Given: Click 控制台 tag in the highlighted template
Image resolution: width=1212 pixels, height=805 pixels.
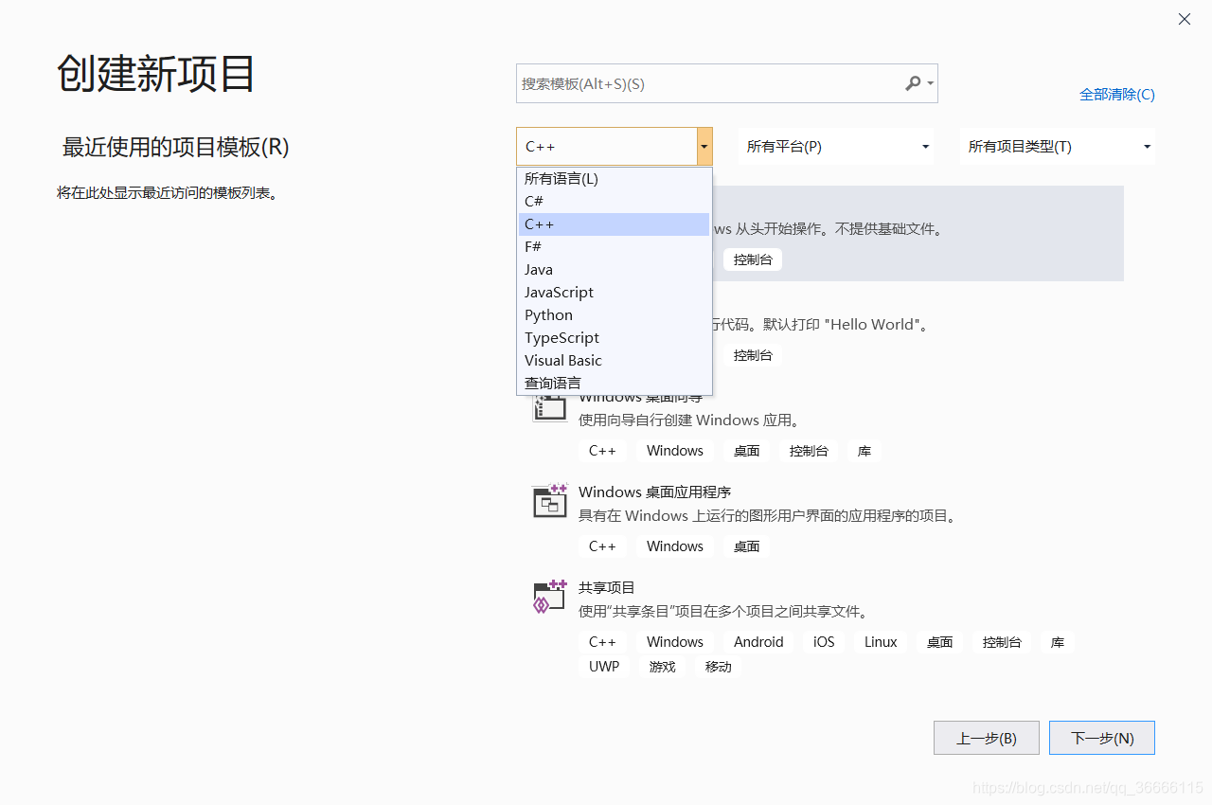Looking at the screenshot, I should [753, 259].
